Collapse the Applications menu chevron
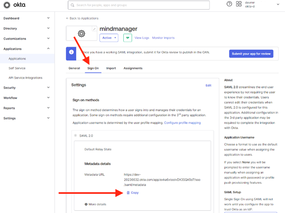285x213 pixels. coord(48,48)
